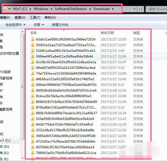167x161 pixels.
Task: Select the 风影视库 entry in navigation pane
Action: [6, 78]
